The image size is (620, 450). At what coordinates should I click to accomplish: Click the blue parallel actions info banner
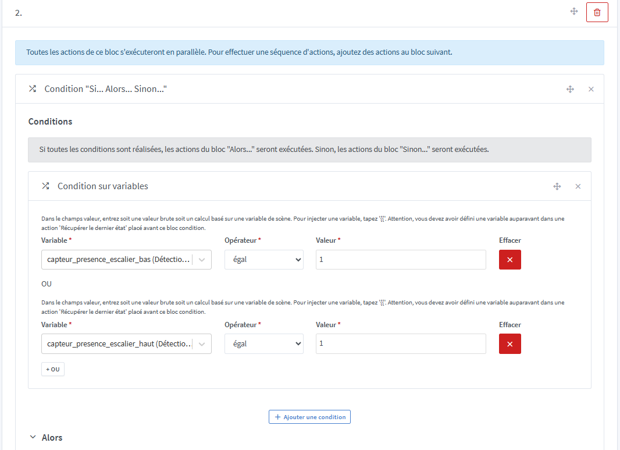coord(309,52)
